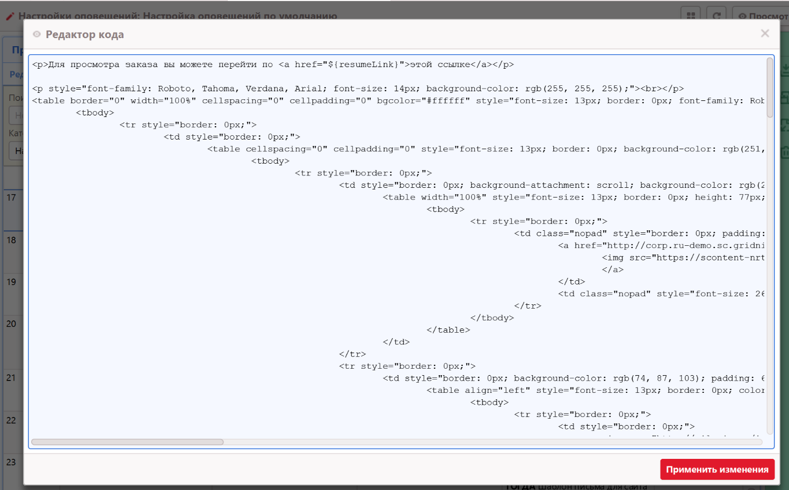The image size is (789, 490).
Task: Click the "Редактор кода" dialog title
Action: point(85,34)
